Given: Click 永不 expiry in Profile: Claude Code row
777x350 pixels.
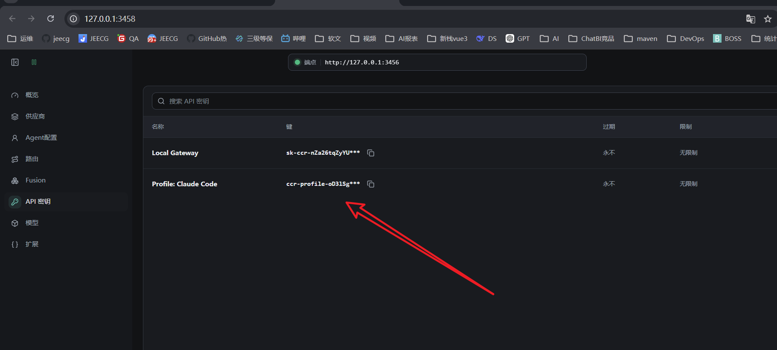Looking at the screenshot, I should click(x=609, y=184).
